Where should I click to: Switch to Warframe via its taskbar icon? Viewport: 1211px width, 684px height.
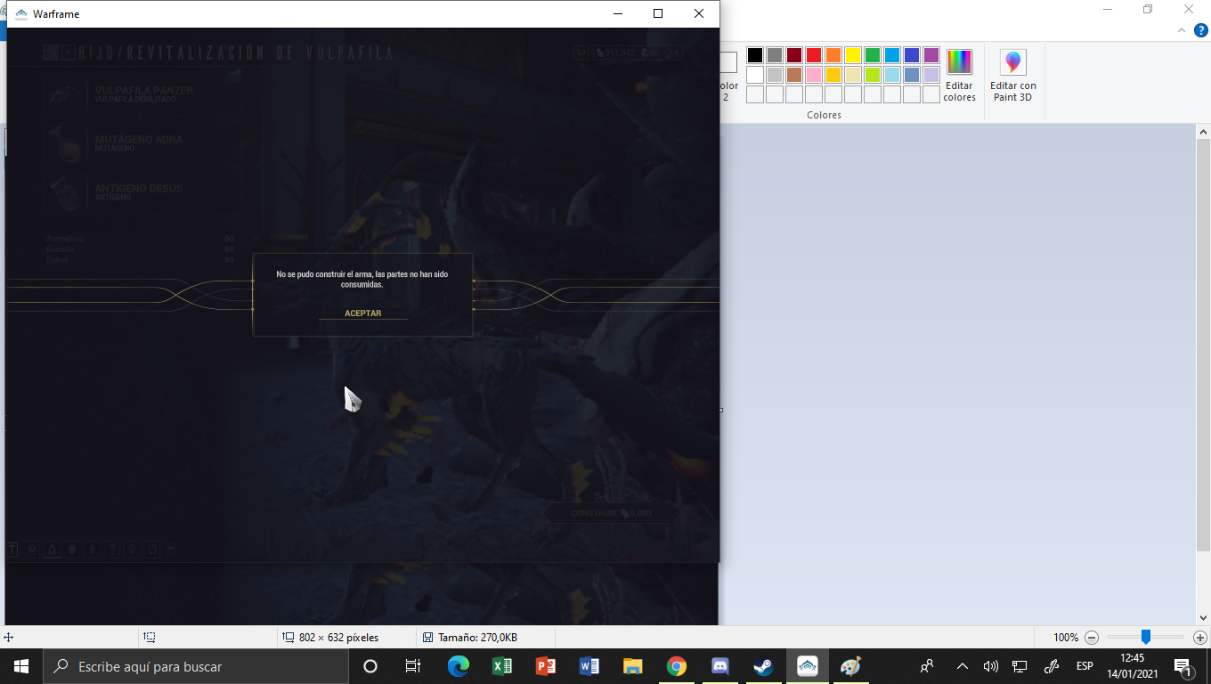point(808,666)
